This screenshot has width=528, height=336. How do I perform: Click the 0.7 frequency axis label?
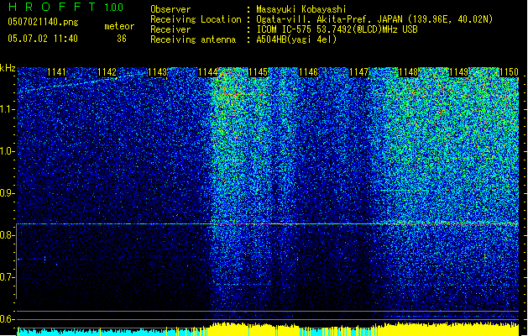coord(8,277)
